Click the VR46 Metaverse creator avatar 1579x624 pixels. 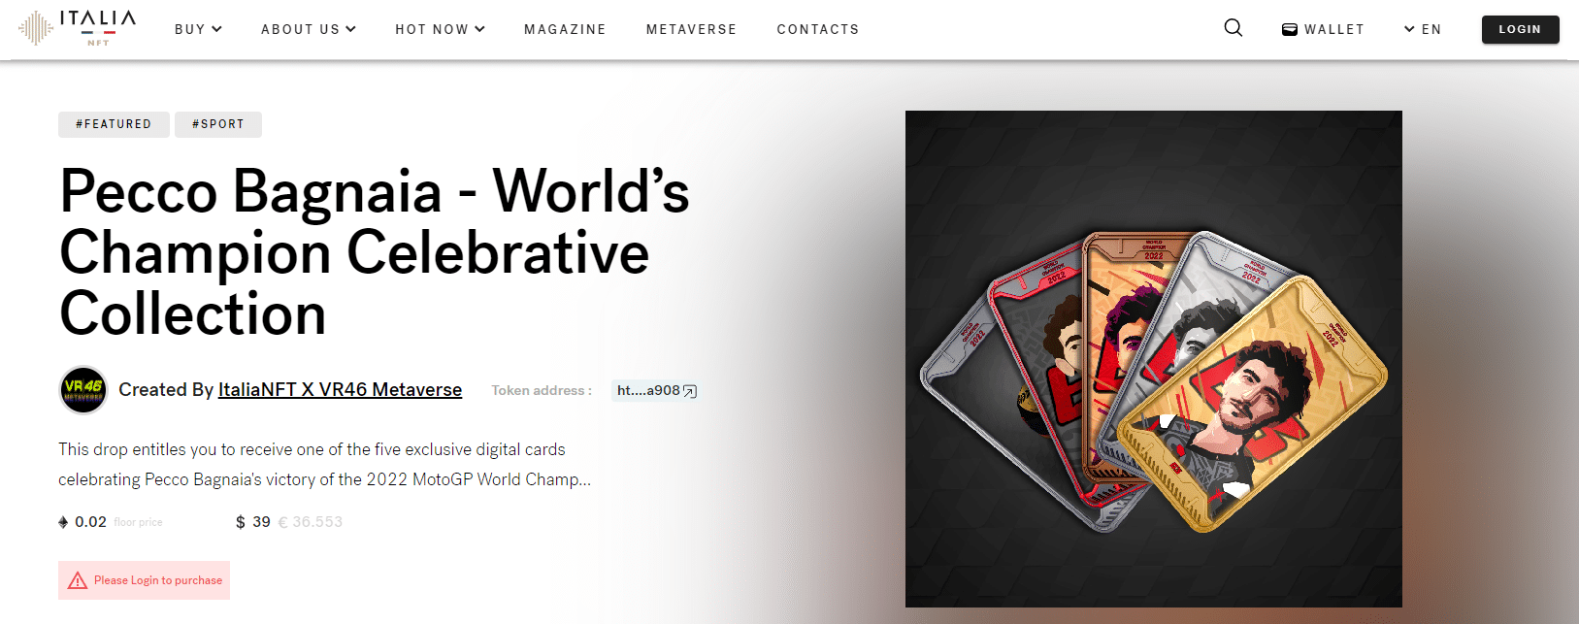(83, 390)
